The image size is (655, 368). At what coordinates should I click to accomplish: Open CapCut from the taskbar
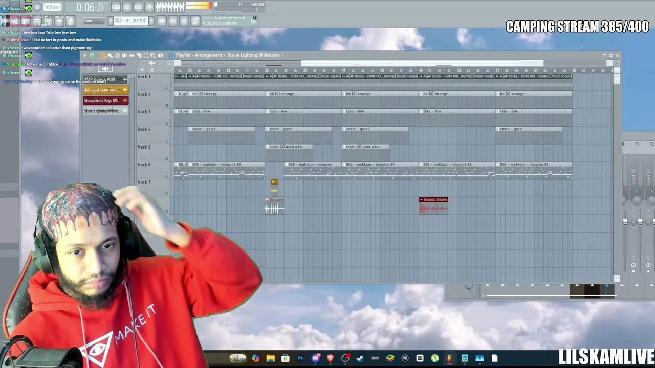click(x=420, y=358)
